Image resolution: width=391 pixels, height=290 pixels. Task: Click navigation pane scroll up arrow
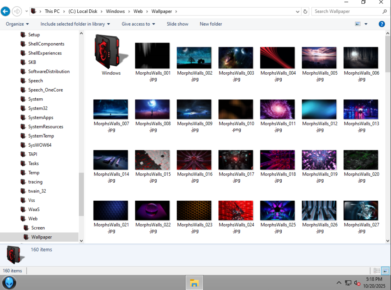point(81,33)
